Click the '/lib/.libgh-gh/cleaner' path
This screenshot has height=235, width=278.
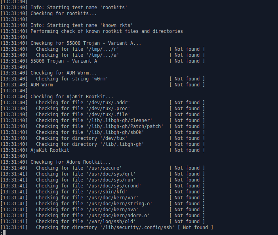[119, 120]
